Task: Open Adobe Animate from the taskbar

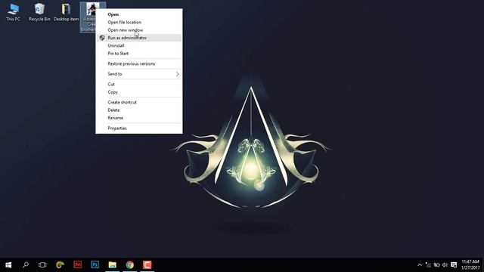Action: click(x=77, y=265)
